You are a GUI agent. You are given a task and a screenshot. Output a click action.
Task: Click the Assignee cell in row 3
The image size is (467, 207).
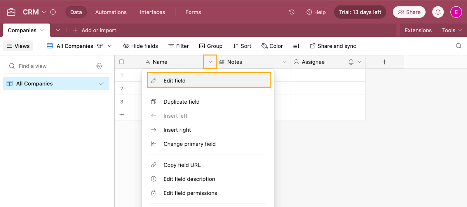[328, 102]
